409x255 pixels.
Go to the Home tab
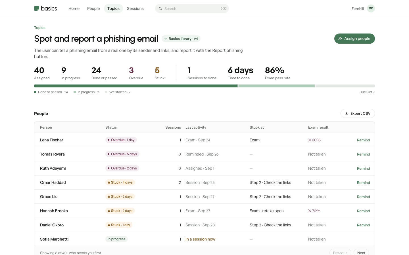click(74, 8)
